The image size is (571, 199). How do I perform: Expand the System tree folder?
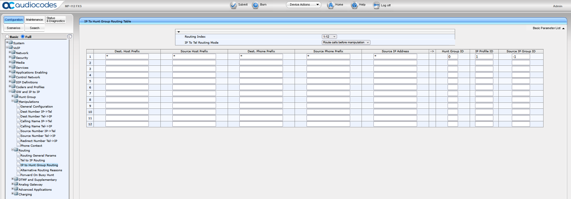pos(7,42)
